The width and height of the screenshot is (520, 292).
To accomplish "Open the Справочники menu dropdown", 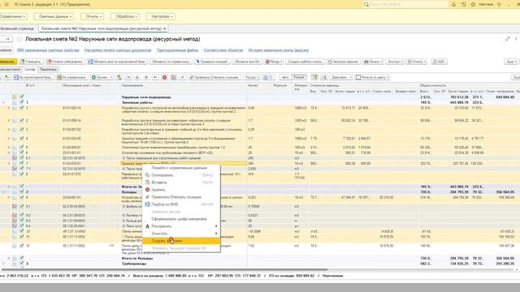I will coord(13,16).
